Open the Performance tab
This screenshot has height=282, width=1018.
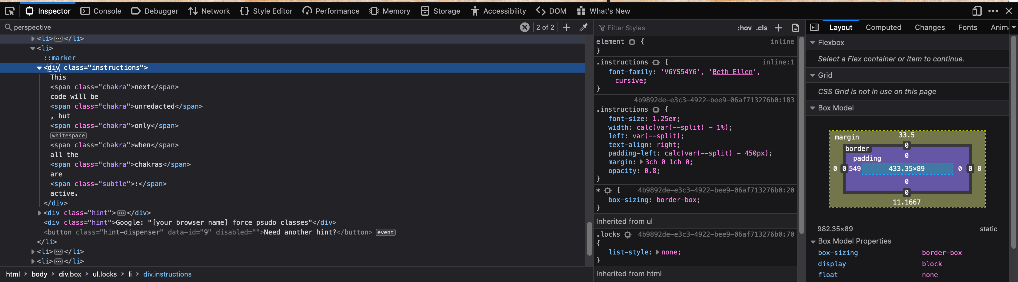tap(331, 11)
